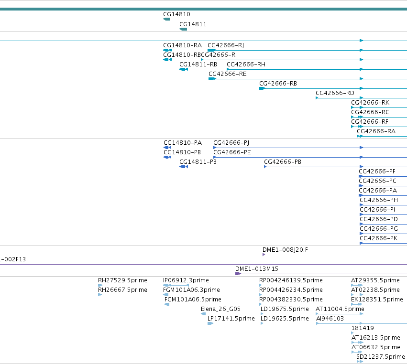Select EST LP17141.5prime
Image resolution: width=407 pixels, height=364 pixels.
coord(231,319)
